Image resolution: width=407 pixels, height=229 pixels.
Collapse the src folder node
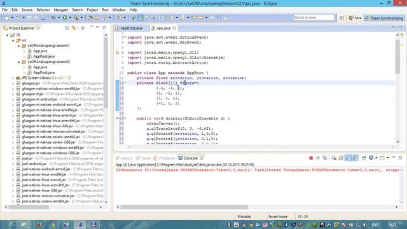click(x=13, y=40)
